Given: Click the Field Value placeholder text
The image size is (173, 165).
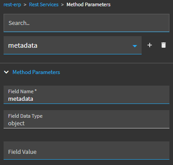Looking at the screenshot, I should 22,152.
